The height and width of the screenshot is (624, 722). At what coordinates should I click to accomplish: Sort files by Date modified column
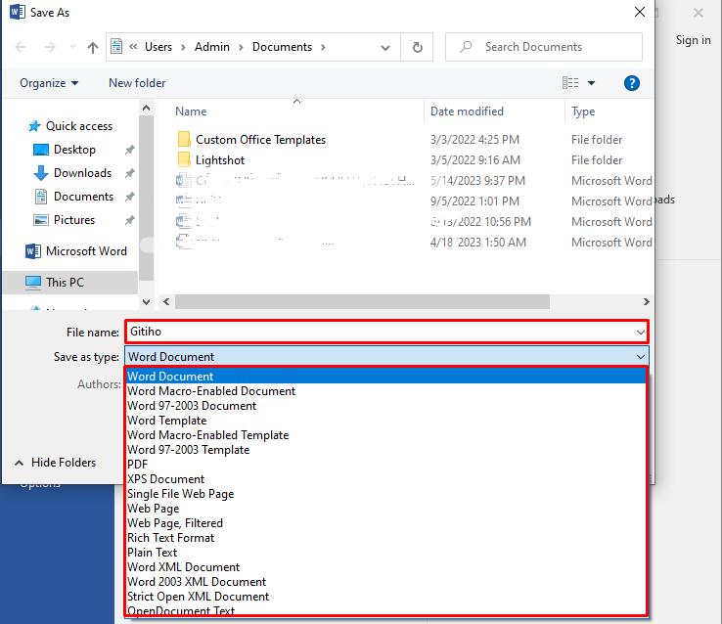point(467,111)
